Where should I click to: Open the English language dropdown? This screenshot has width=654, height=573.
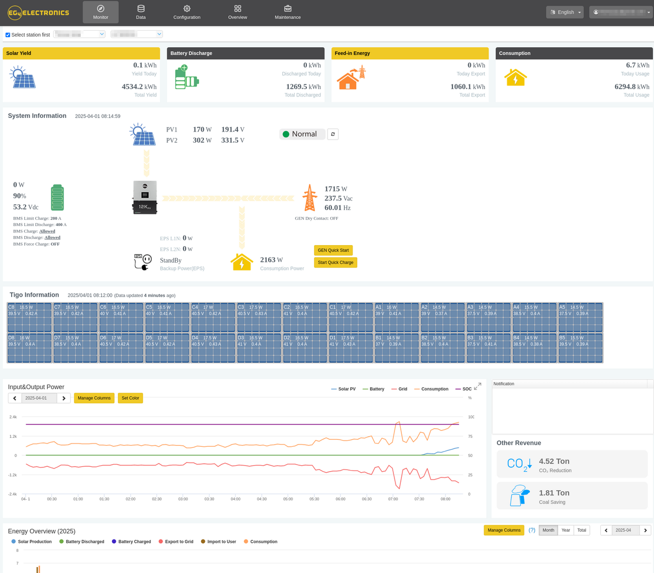pyautogui.click(x=564, y=12)
